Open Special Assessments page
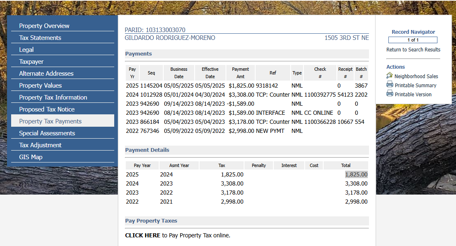Screen dimensions: 456x246 tap(47, 133)
